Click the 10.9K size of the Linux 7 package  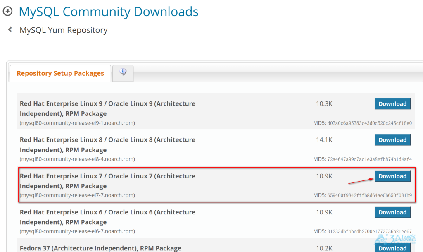point(324,176)
